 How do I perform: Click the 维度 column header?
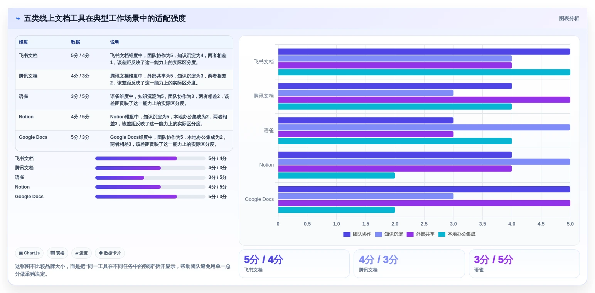(x=24, y=42)
